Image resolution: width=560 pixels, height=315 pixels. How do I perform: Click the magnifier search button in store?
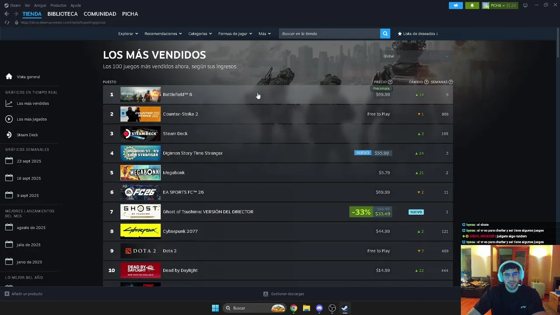tap(385, 33)
